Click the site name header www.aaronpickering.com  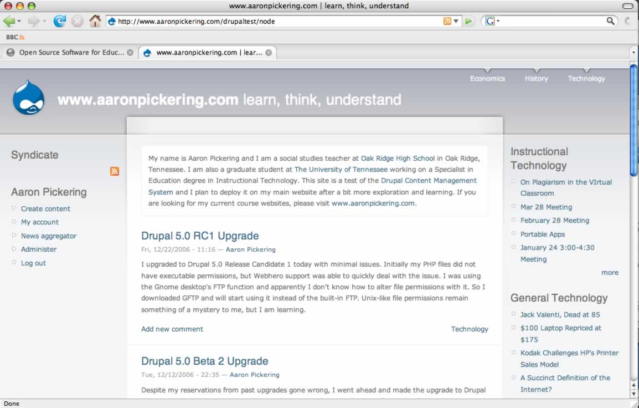tap(147, 100)
